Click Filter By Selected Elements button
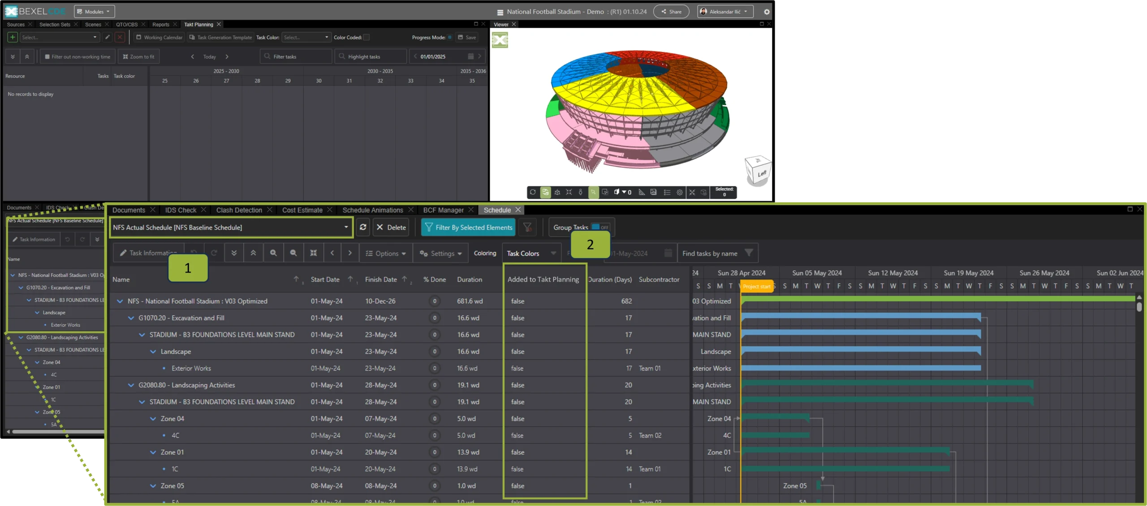This screenshot has width=1147, height=506. tap(468, 227)
